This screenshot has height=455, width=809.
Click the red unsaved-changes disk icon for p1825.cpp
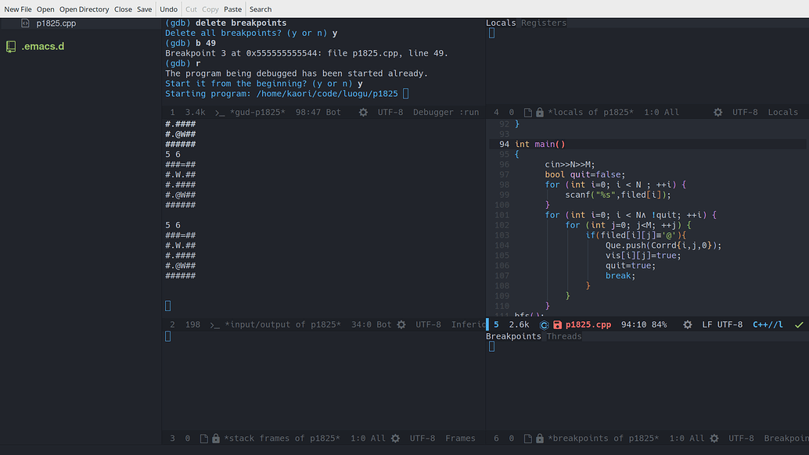[x=556, y=324]
